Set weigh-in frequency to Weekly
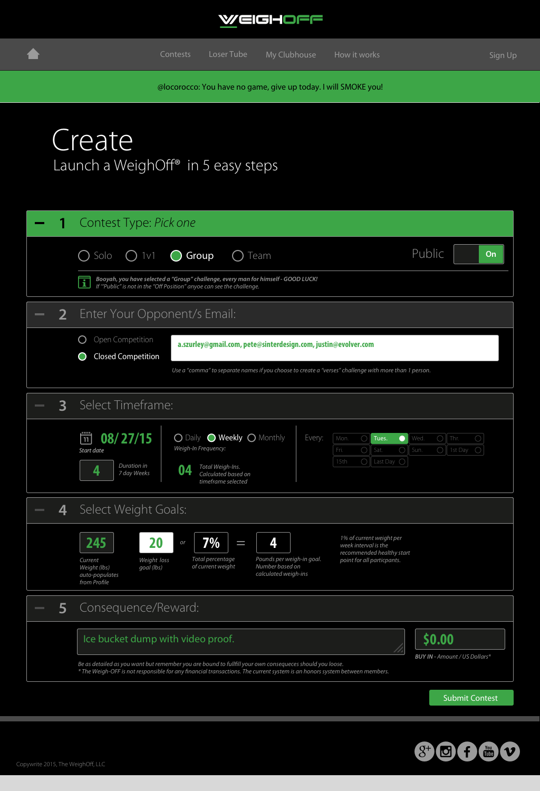540x791 pixels. pyautogui.click(x=211, y=438)
